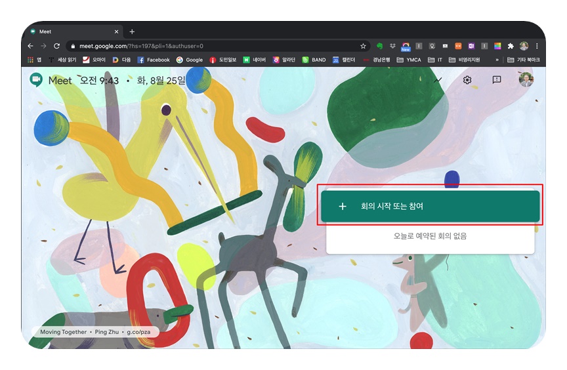Image resolution: width=567 pixels, height=370 pixels.
Task: Open the 오마이 bookmark
Action: [94, 60]
